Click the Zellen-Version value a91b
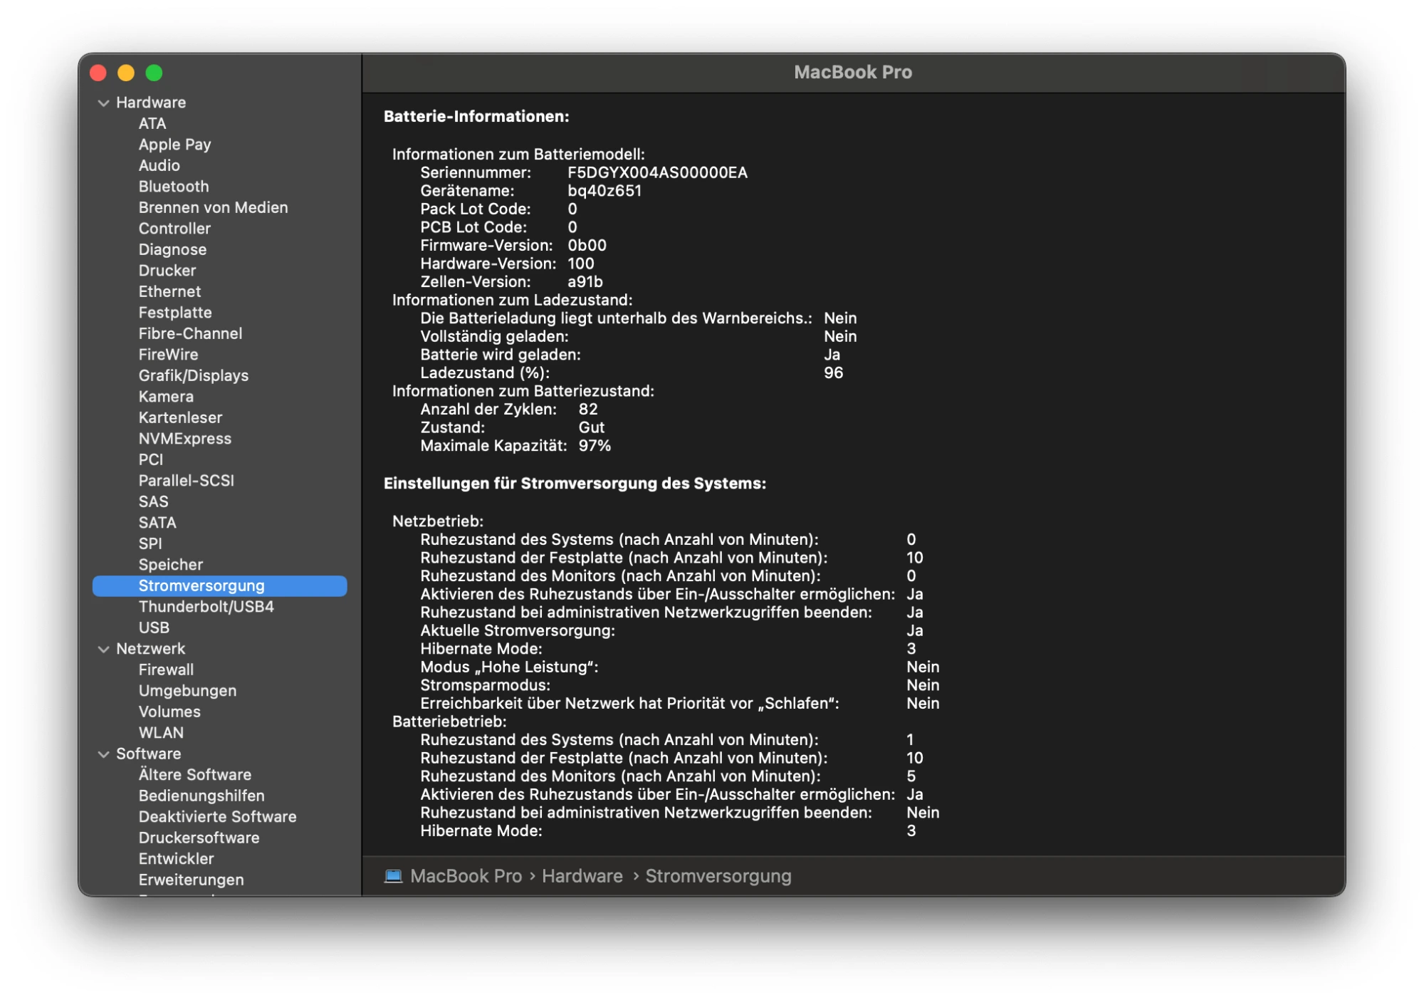This screenshot has height=1000, width=1424. [x=585, y=282]
